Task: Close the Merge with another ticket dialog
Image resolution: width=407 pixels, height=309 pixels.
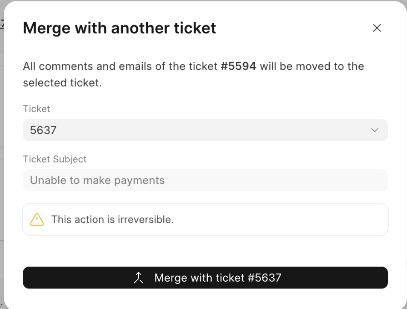Action: 377,28
